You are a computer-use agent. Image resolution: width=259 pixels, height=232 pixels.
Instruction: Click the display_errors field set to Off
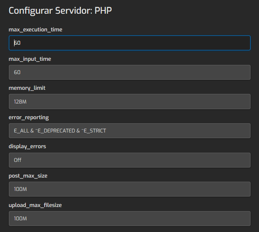pyautogui.click(x=129, y=160)
